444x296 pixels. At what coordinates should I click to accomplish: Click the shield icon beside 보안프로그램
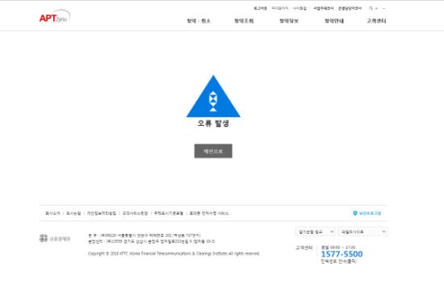[355, 213]
